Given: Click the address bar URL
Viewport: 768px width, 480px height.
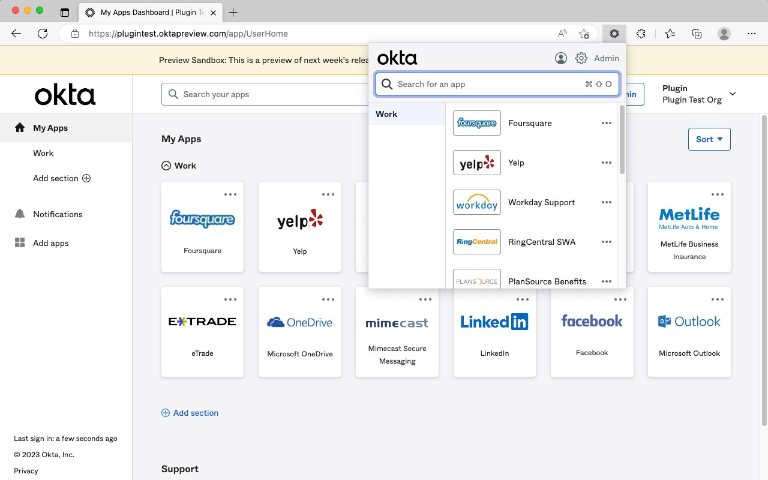Looking at the screenshot, I should 188,34.
